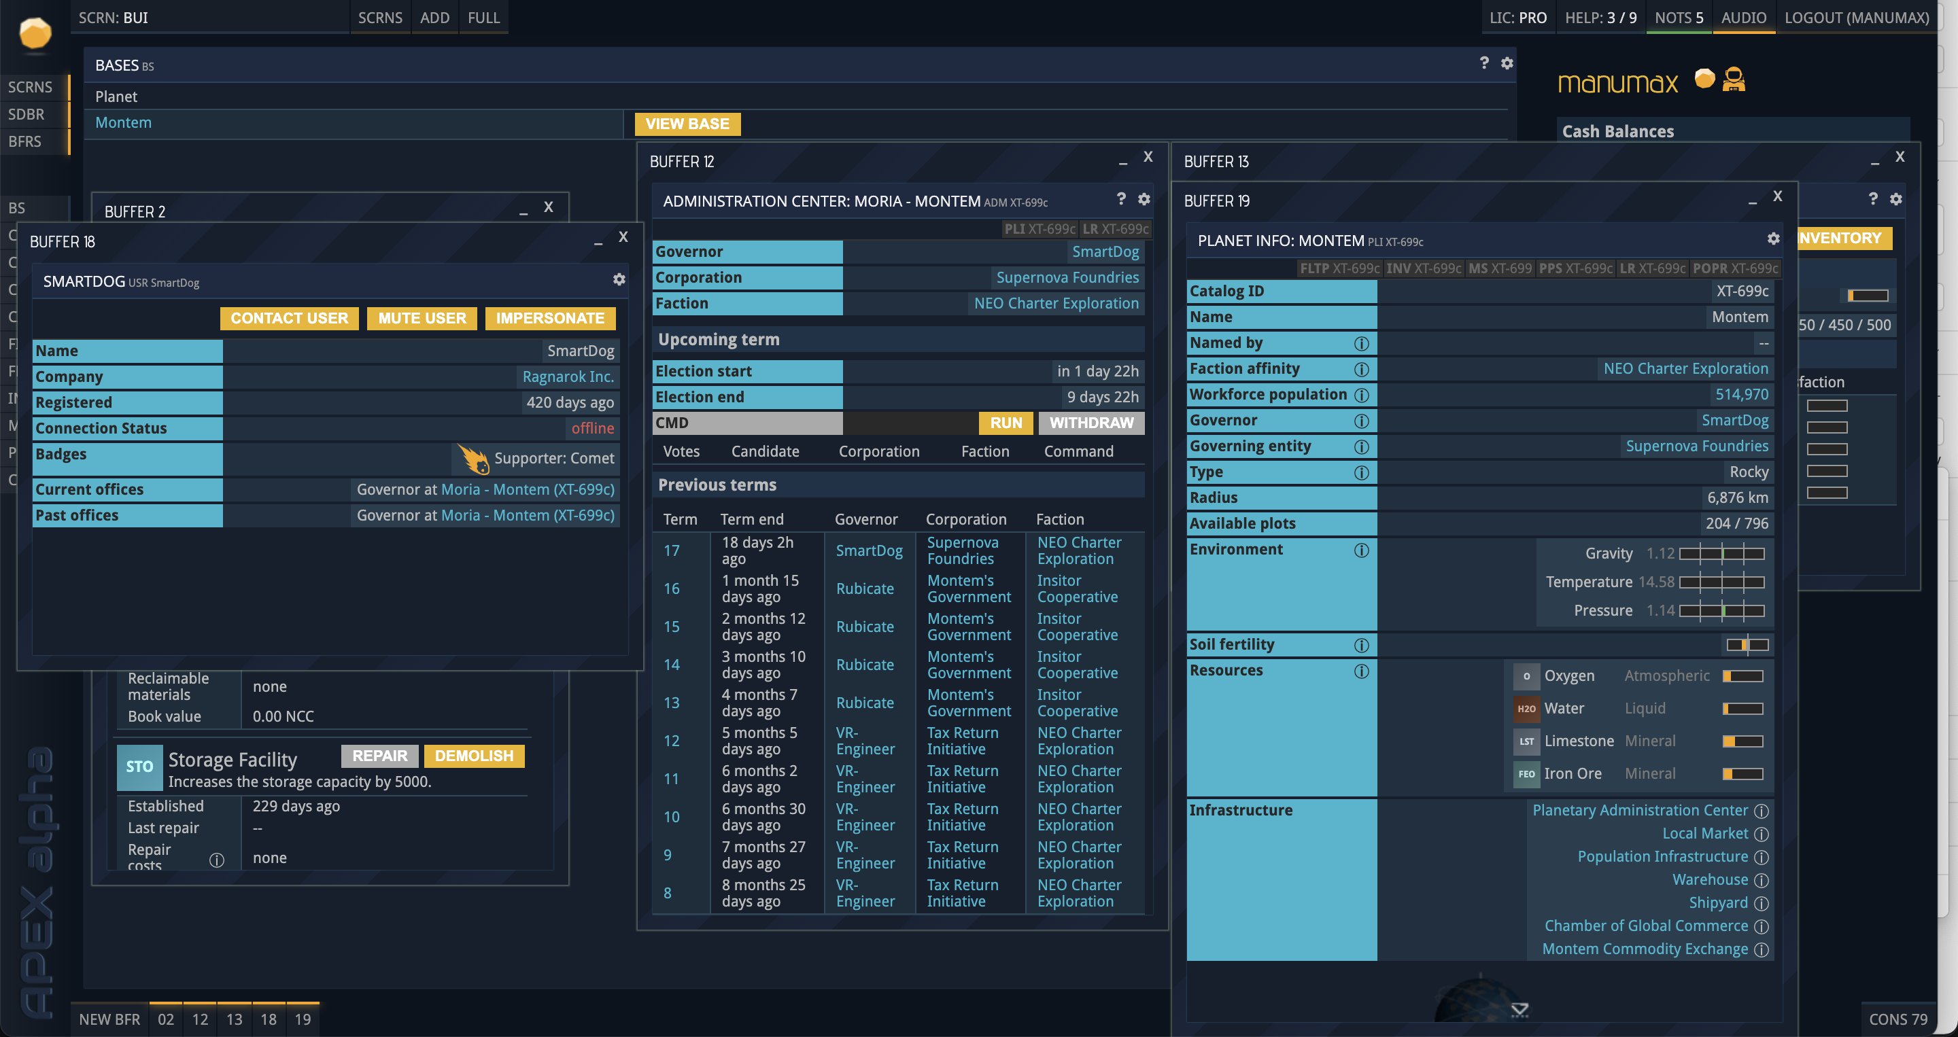Switch to buffer tab 18

click(x=269, y=1019)
